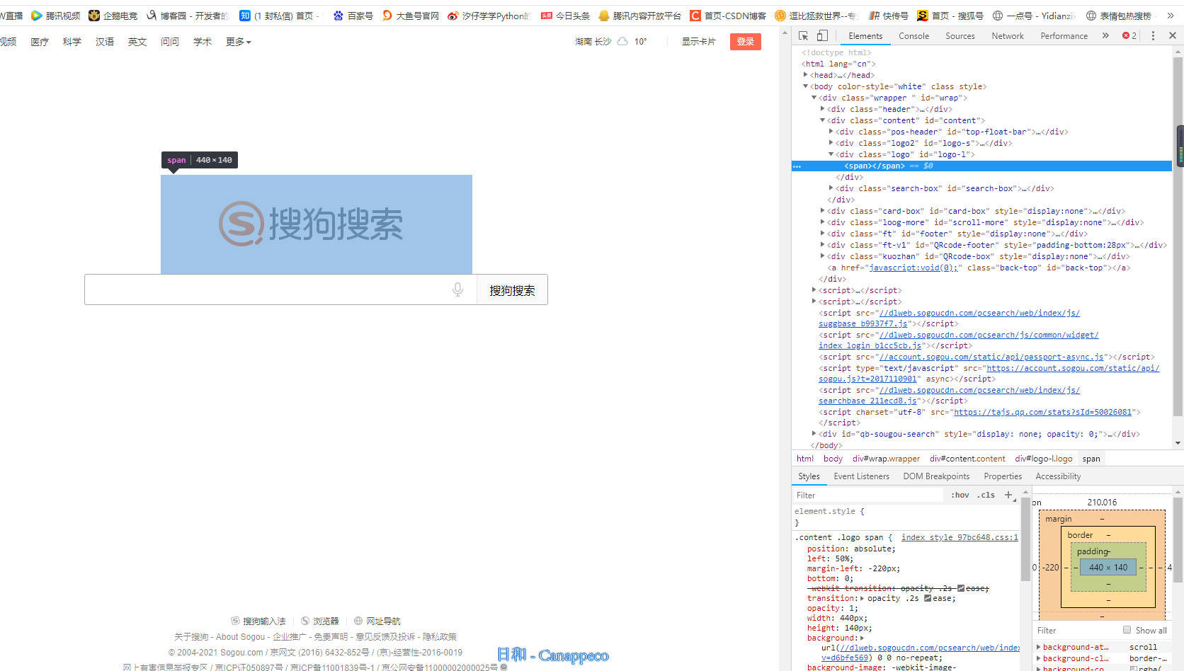Image resolution: width=1184 pixels, height=671 pixels.
Task: Expand the background-at… computed property
Action: click(x=1039, y=647)
